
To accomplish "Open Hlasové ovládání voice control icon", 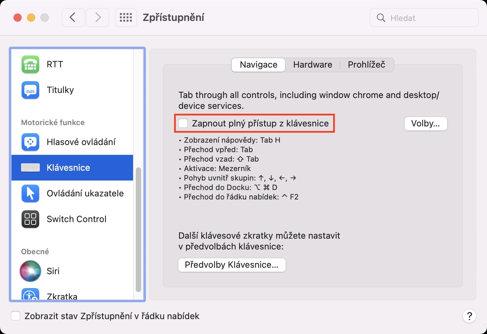I will 30,142.
